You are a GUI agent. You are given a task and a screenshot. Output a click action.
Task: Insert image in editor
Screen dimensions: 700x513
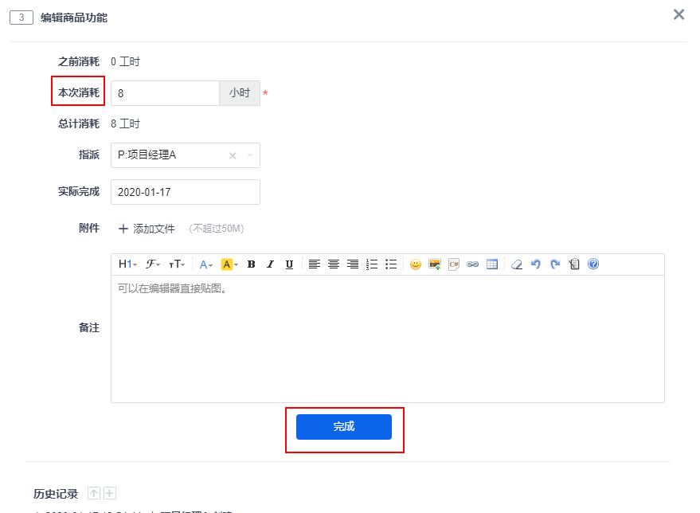[435, 264]
